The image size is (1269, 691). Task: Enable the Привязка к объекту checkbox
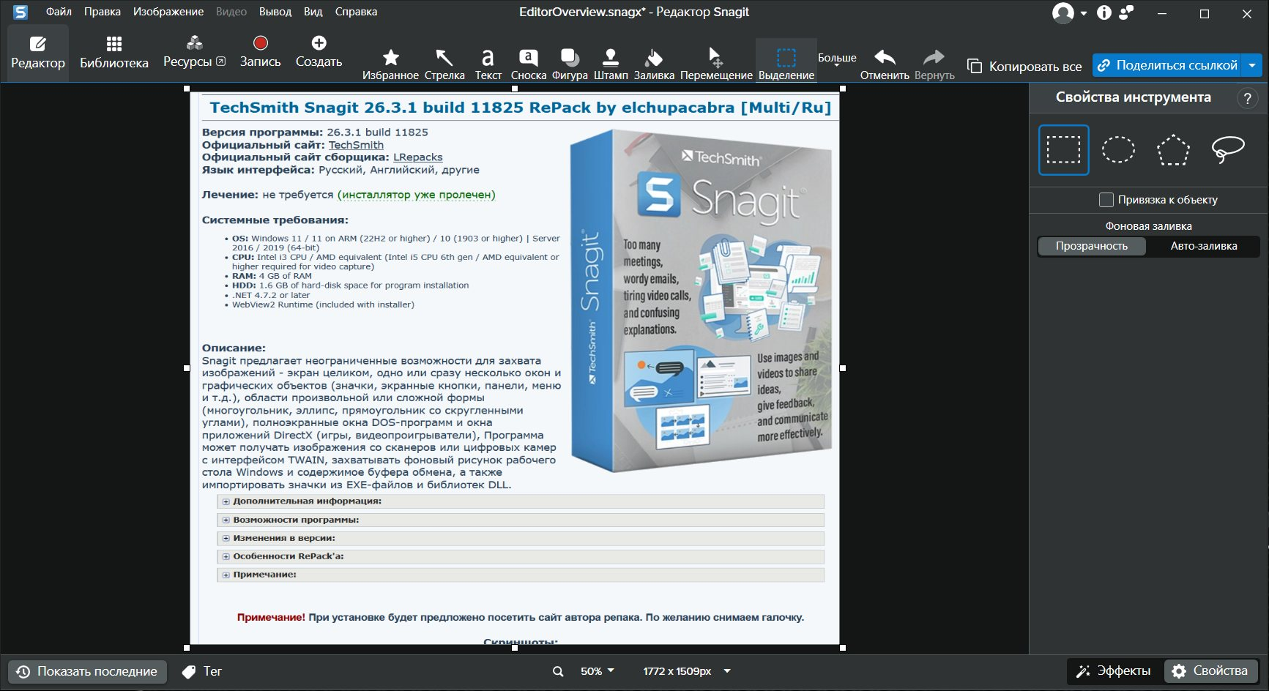point(1106,200)
